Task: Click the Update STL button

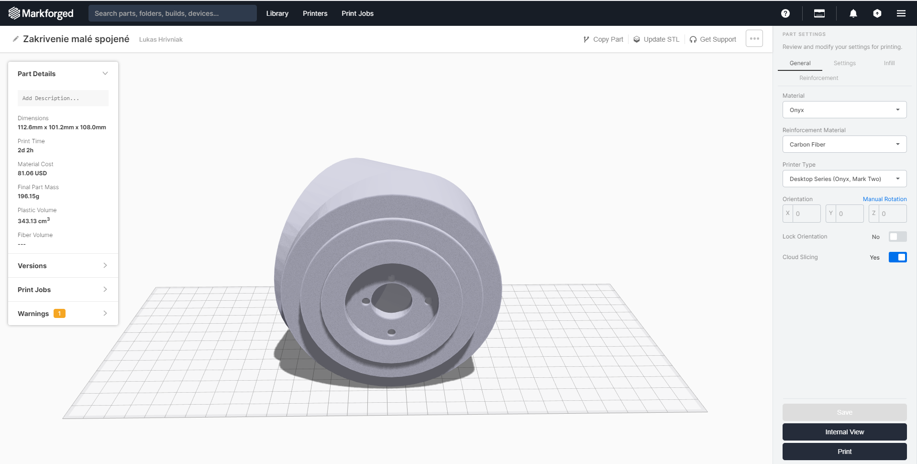Action: click(x=656, y=39)
